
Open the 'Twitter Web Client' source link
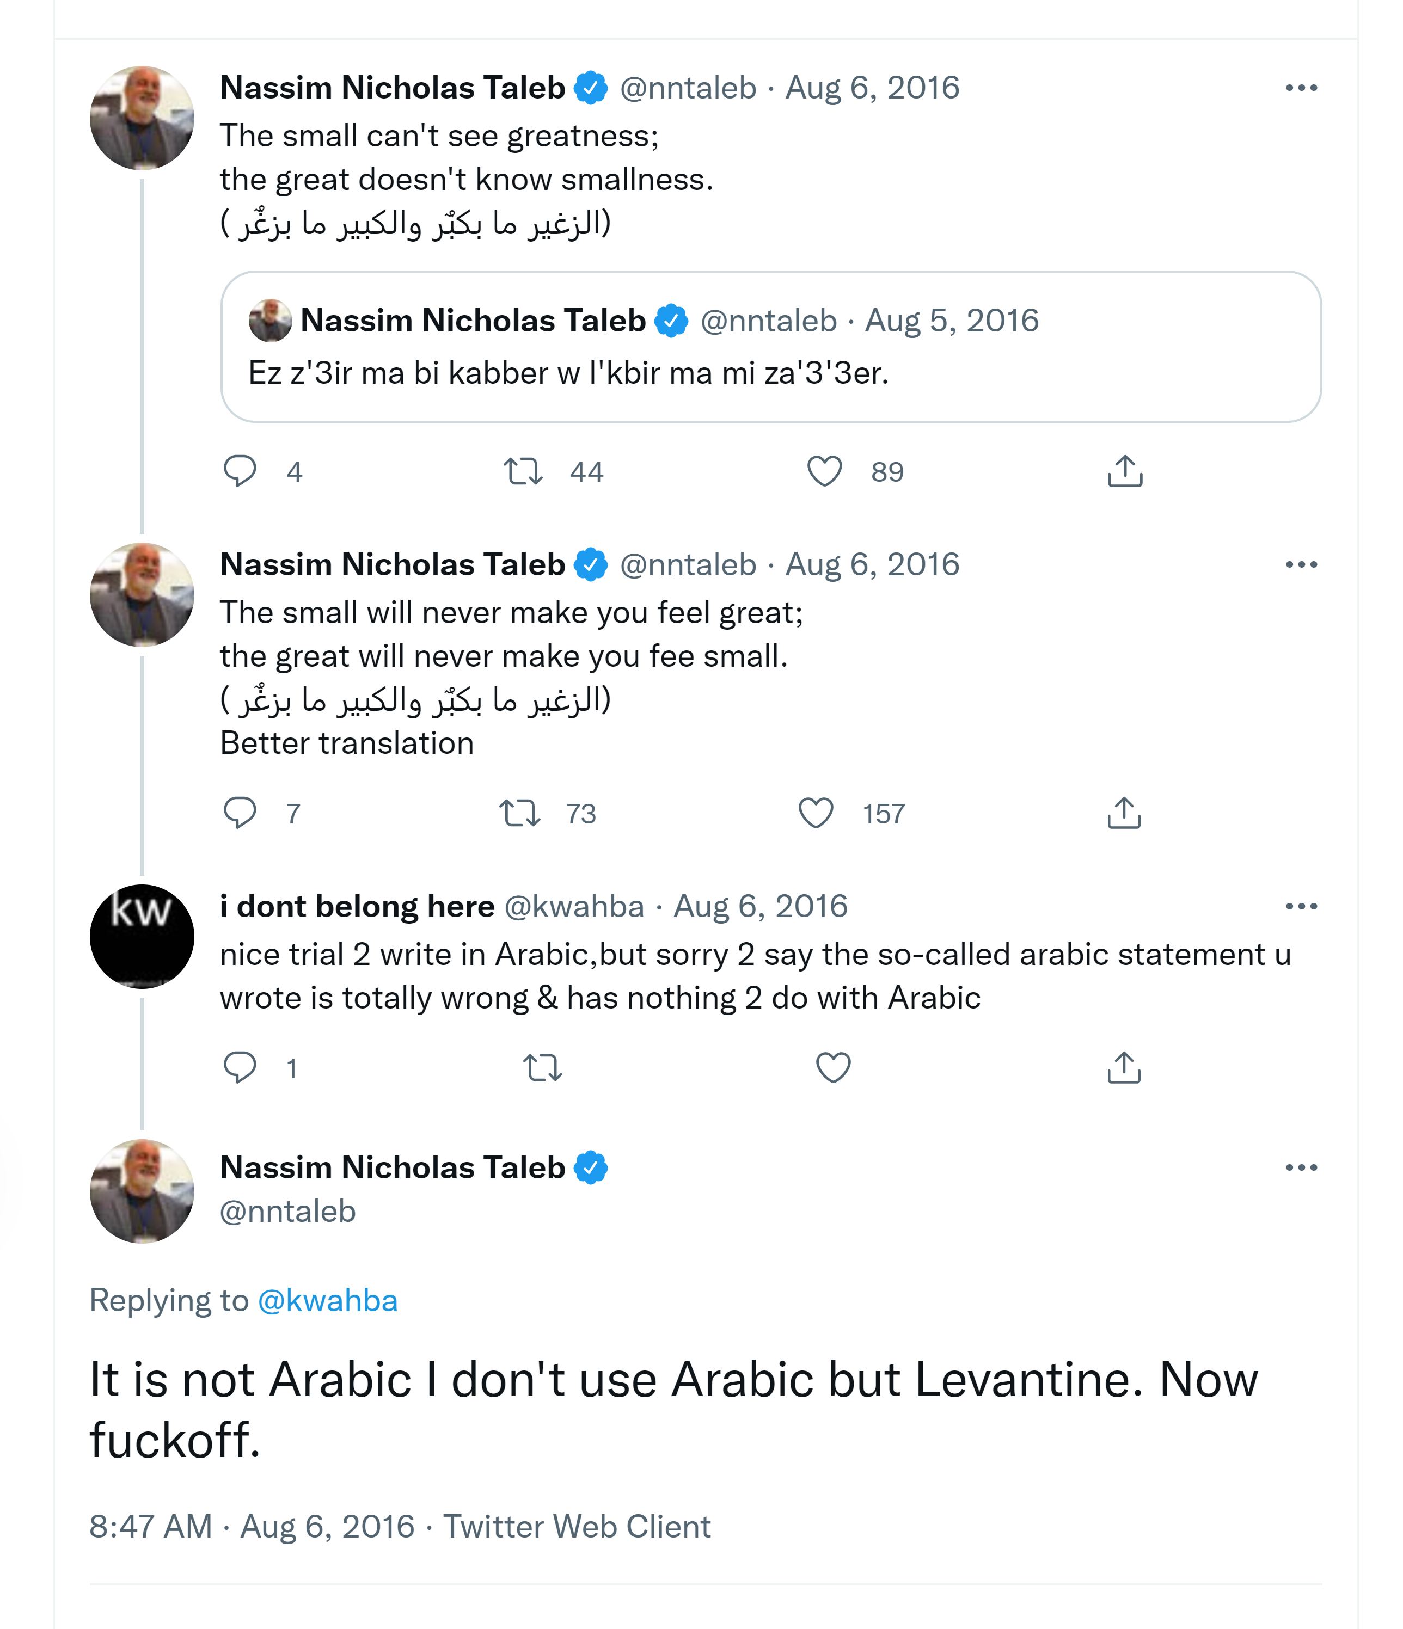point(577,1526)
